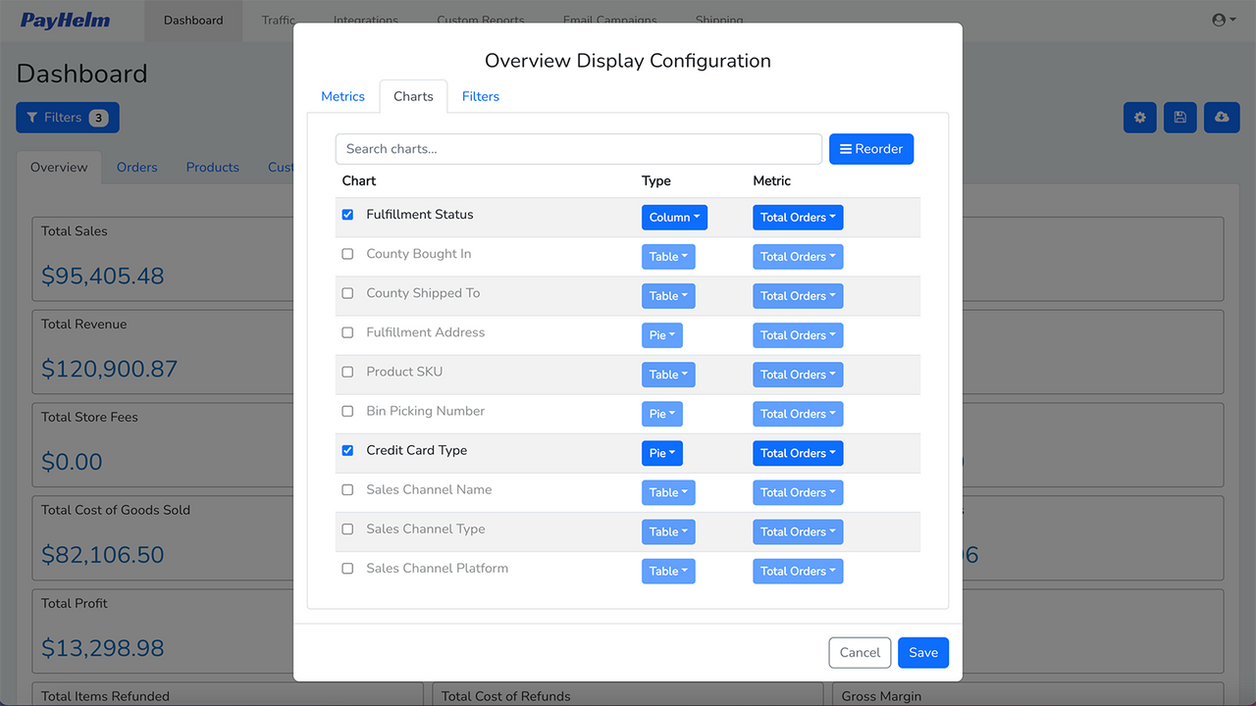
Task: Disable the Credit Card Type chart
Action: [347, 449]
